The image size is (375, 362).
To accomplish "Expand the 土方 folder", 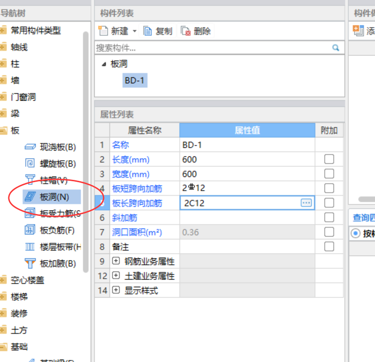I will click(x=3, y=330).
